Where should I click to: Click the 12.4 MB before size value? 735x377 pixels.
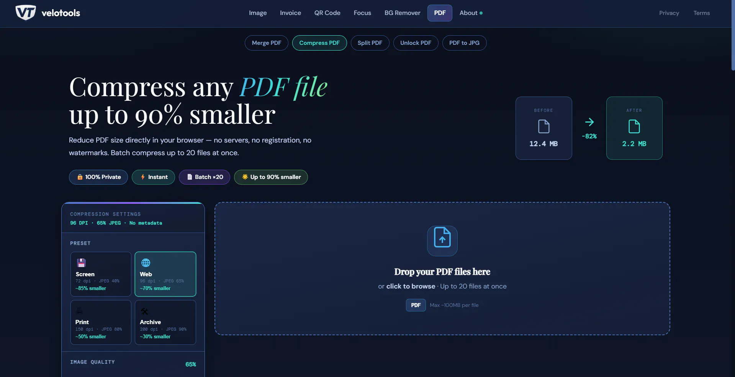click(x=543, y=144)
